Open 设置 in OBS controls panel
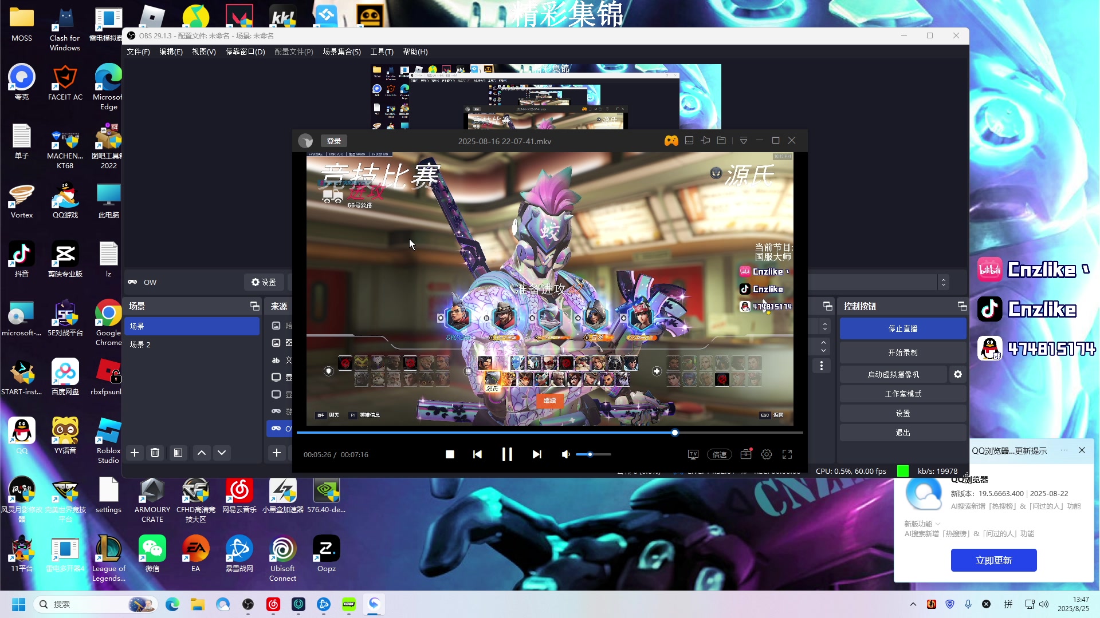The height and width of the screenshot is (618, 1100). tap(903, 413)
